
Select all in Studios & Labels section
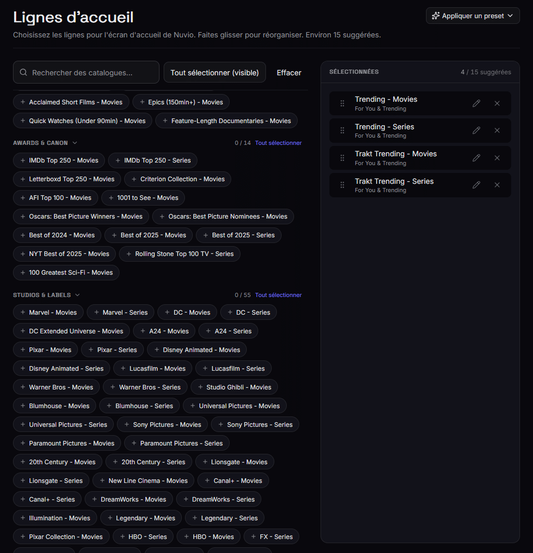278,295
